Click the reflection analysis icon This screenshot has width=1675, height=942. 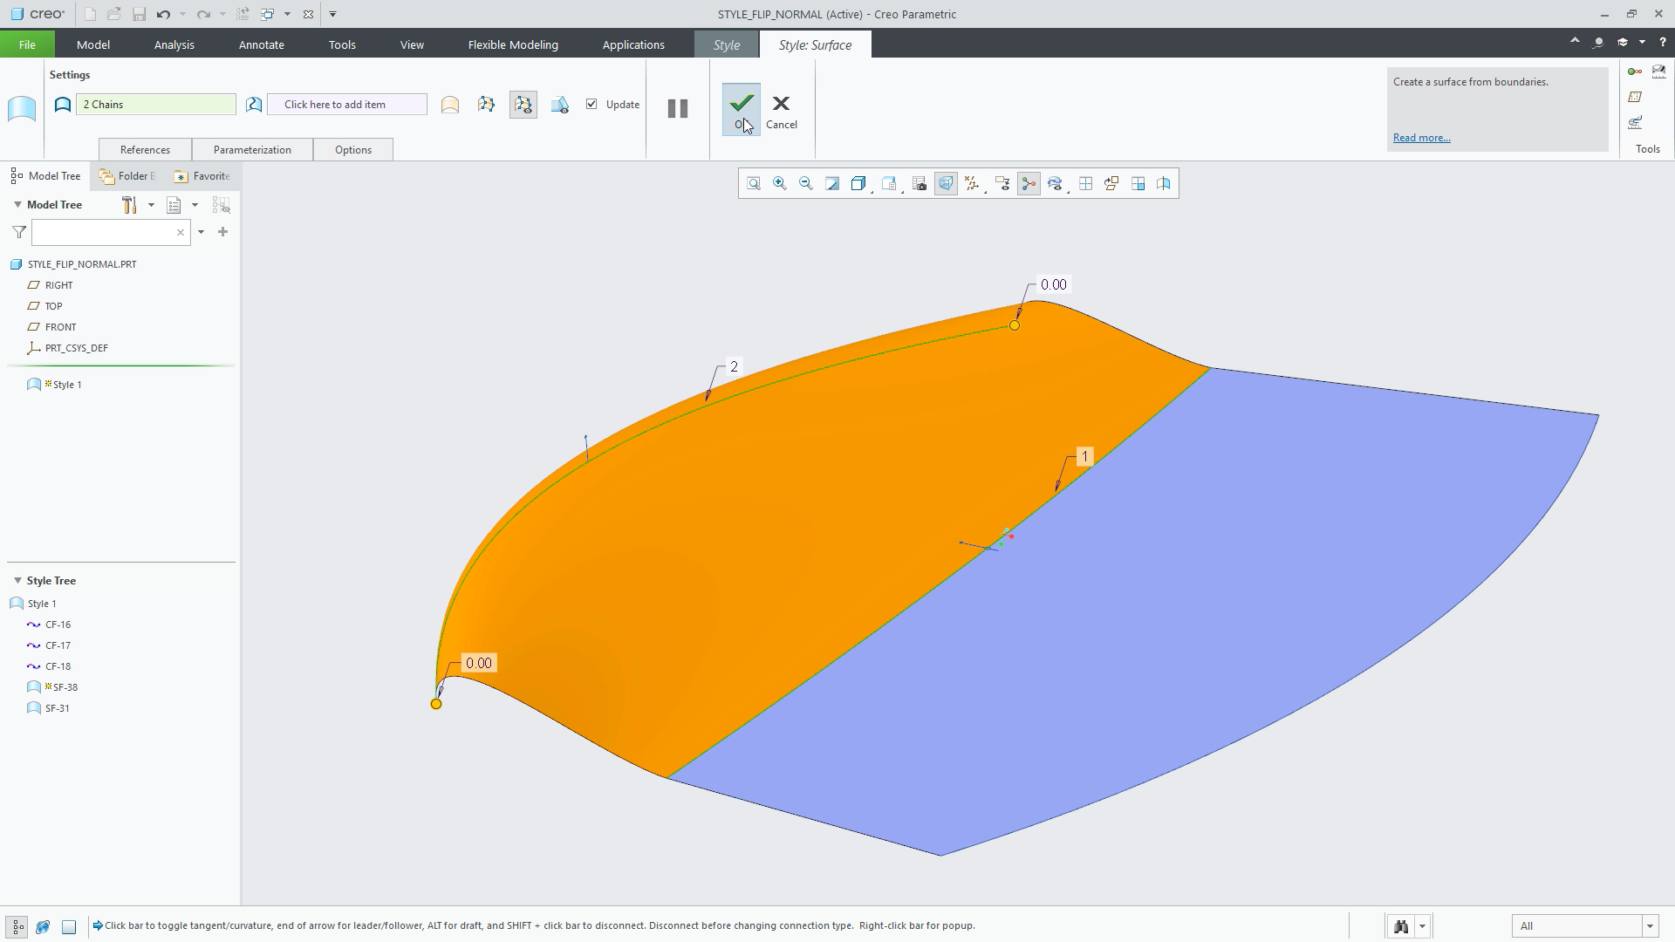1164,184
